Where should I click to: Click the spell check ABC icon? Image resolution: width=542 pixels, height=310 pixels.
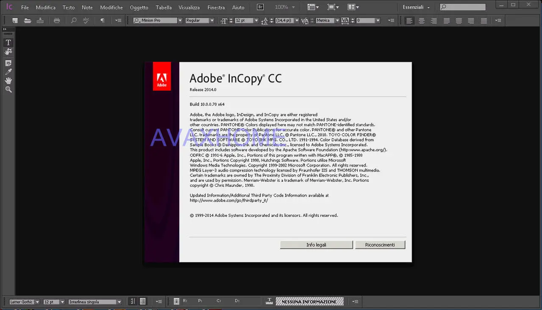(x=86, y=20)
